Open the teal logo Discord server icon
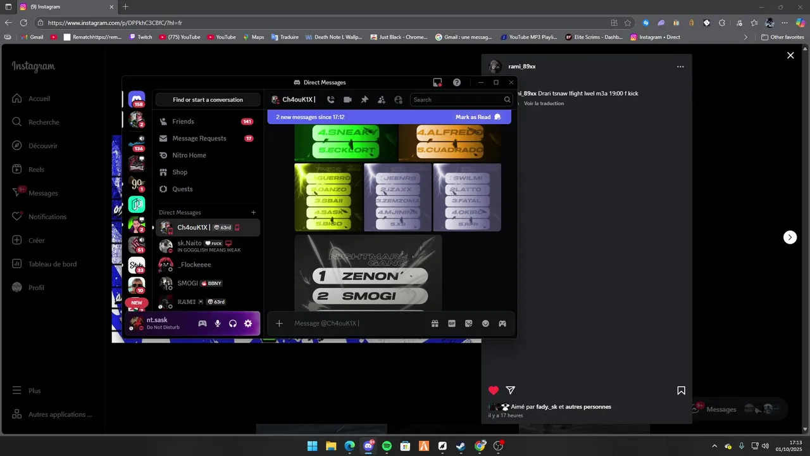The image size is (810, 456). point(137,204)
